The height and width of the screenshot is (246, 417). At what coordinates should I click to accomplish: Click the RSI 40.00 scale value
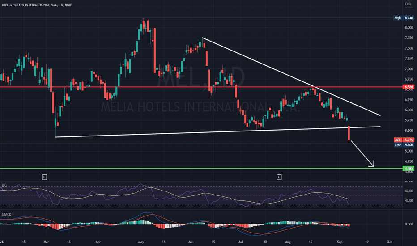point(409,200)
